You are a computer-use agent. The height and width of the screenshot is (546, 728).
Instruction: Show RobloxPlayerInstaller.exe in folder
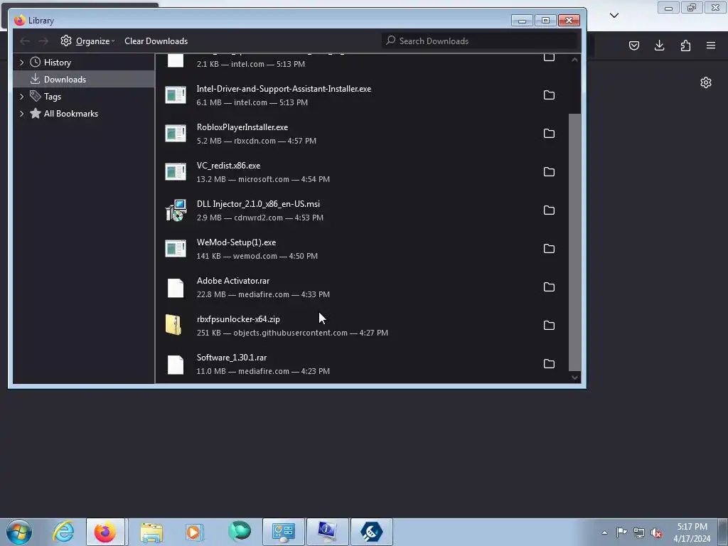(x=549, y=134)
